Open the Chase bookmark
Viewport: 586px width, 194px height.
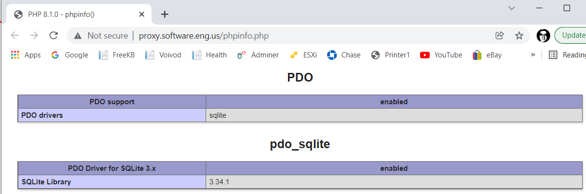[344, 55]
